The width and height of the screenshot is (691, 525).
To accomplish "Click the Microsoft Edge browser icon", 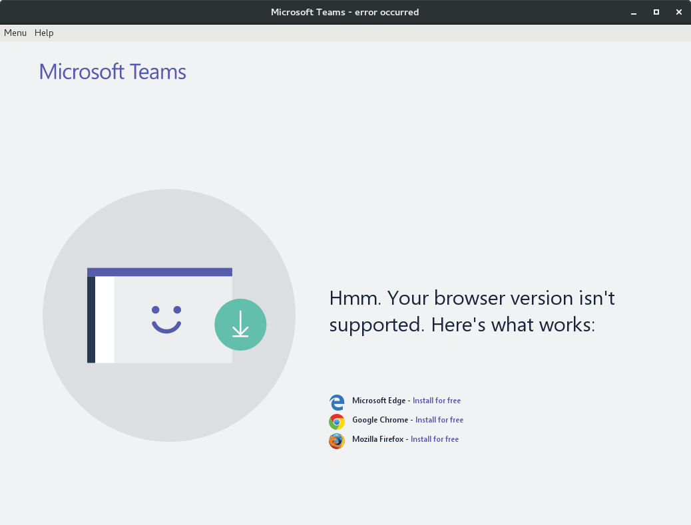I will tap(337, 402).
